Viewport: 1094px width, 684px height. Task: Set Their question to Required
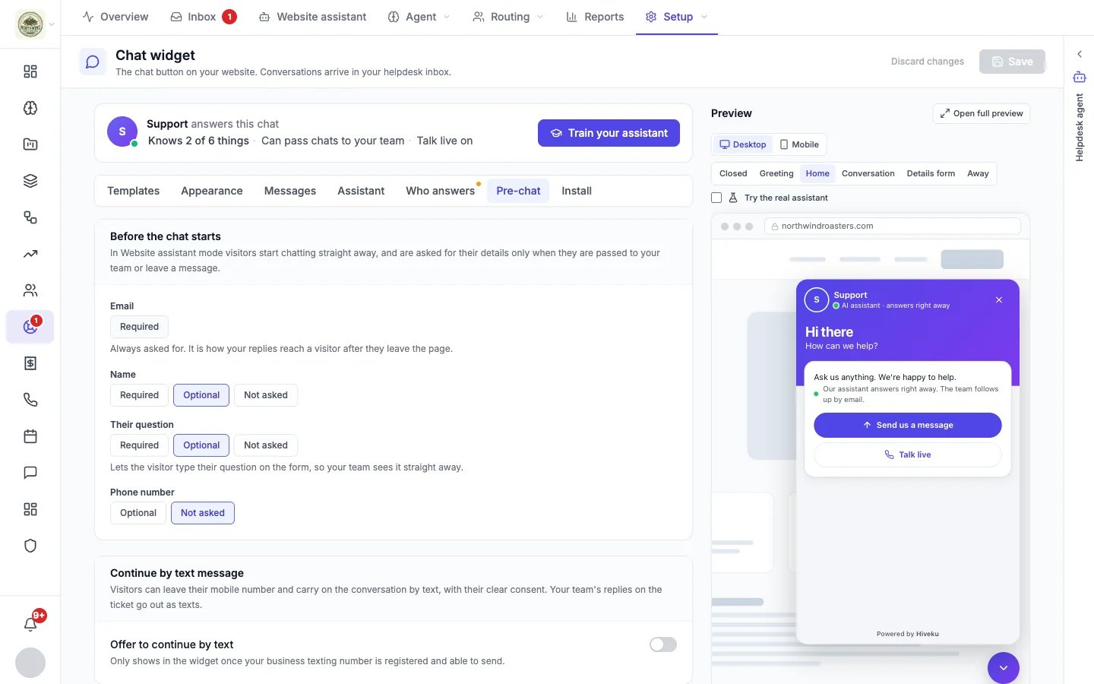tap(140, 445)
